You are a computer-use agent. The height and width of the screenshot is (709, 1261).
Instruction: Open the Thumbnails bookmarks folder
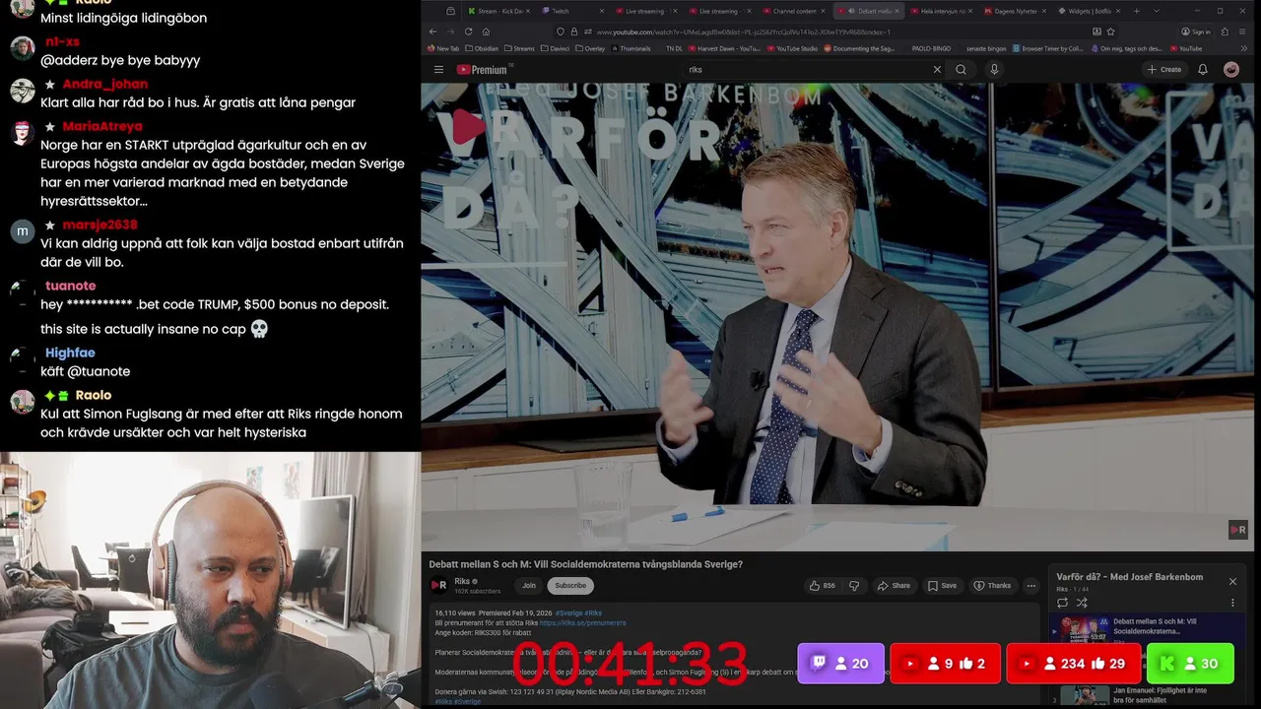click(630, 48)
